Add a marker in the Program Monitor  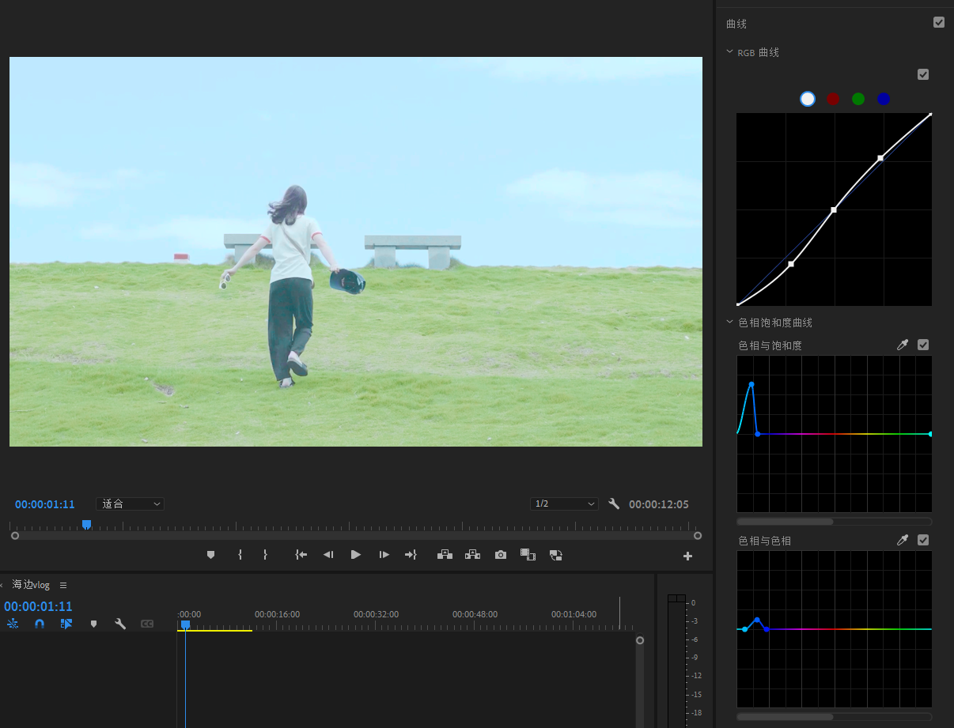(210, 555)
